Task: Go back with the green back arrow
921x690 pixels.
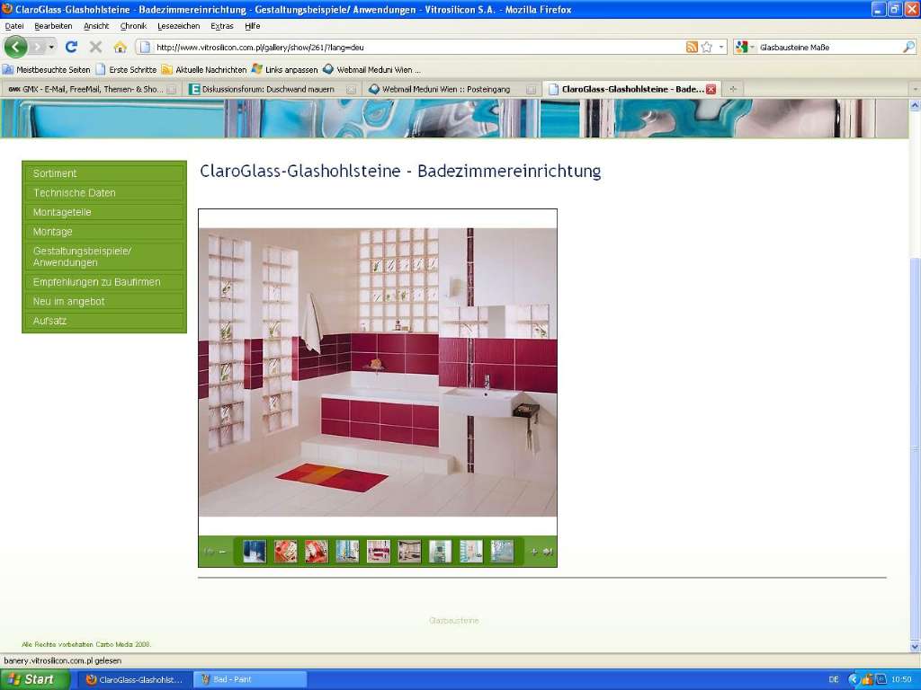Action: pyautogui.click(x=15, y=47)
